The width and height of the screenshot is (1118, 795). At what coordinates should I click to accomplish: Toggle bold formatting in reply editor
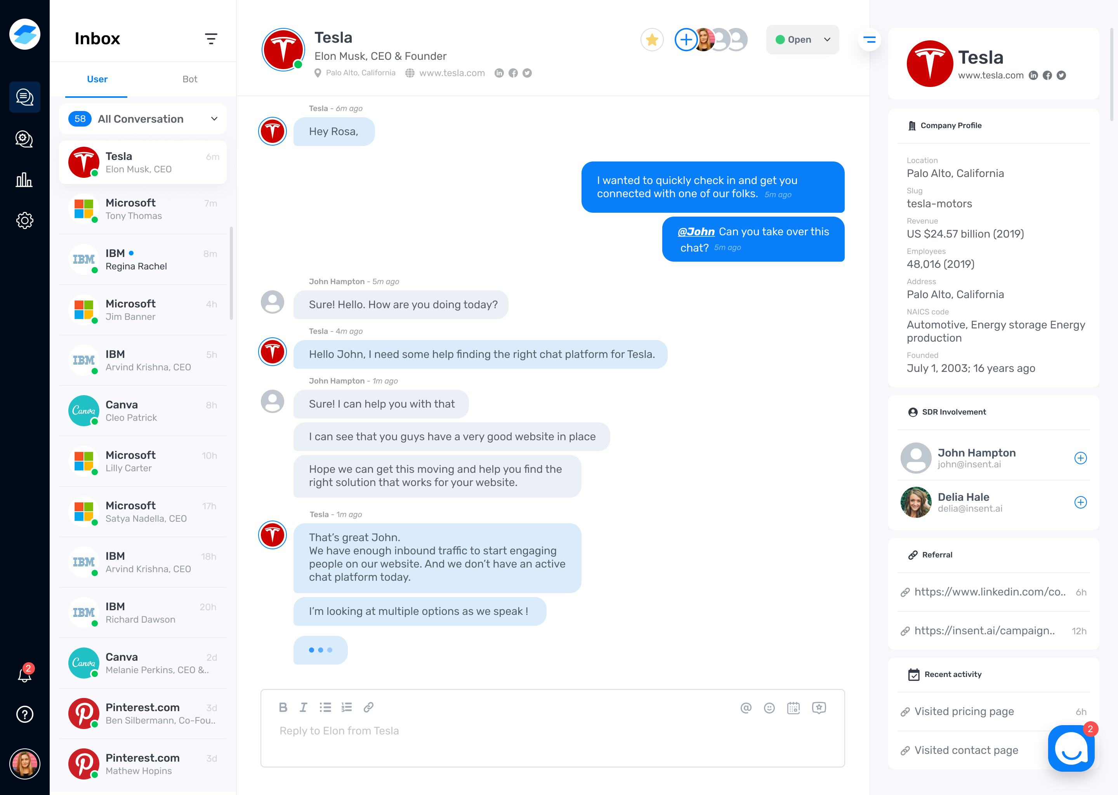(283, 707)
